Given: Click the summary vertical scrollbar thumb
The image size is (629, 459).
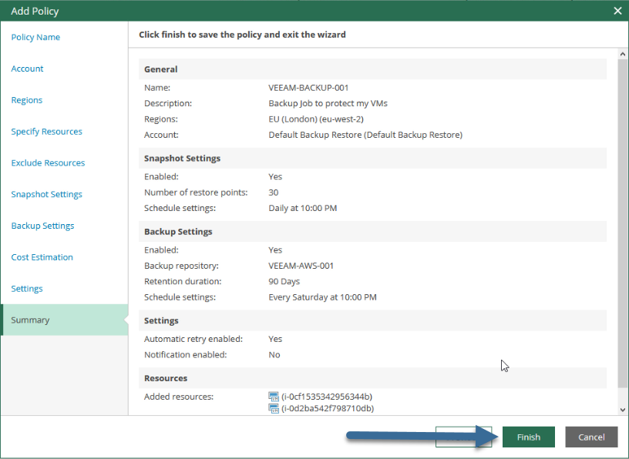Looking at the screenshot, I should (x=623, y=223).
